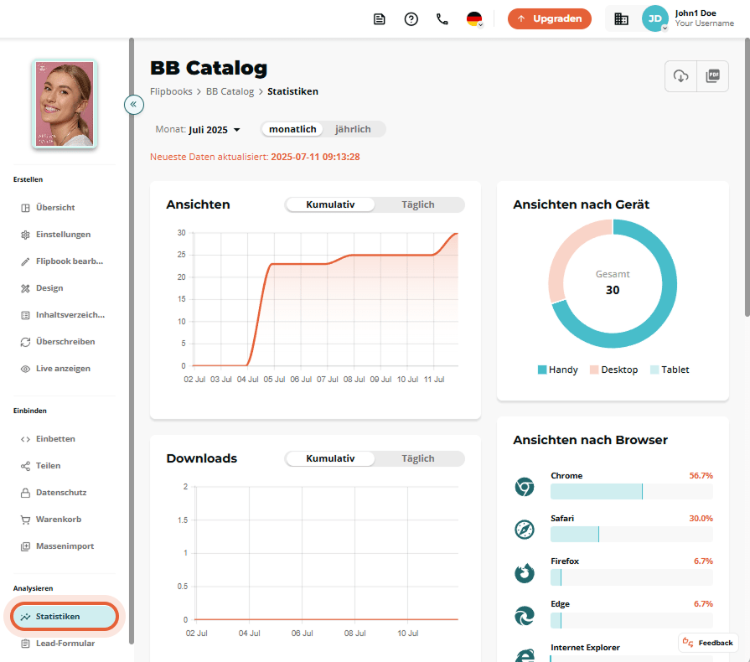Export statistics with the PDF icon
Image resolution: width=750 pixels, height=662 pixels.
[712, 75]
